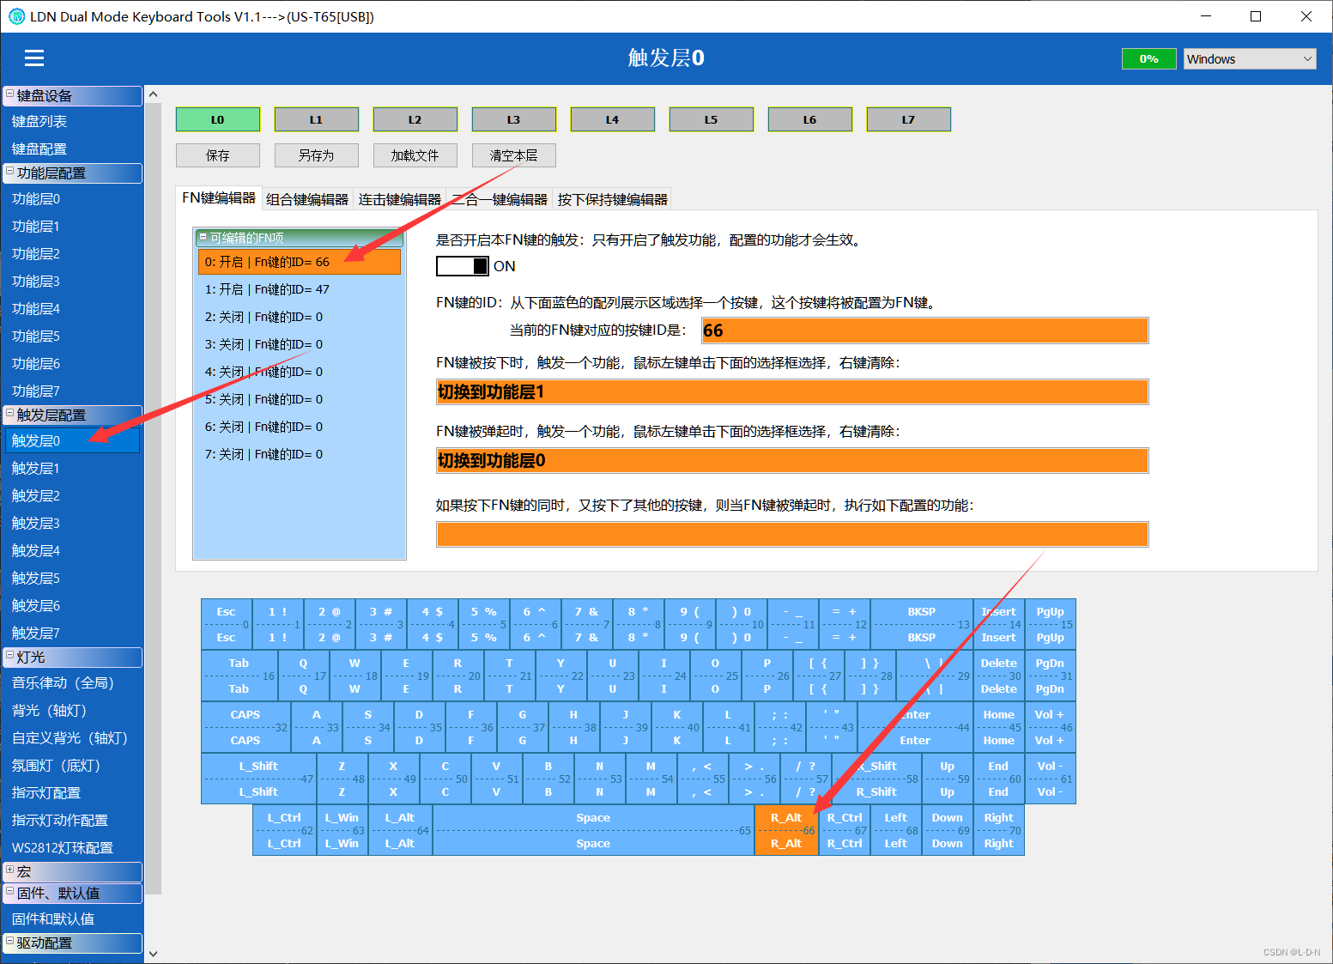This screenshot has width=1333, height=964.
Task: Switch to the 组合键编辑器 tab
Action: click(307, 199)
